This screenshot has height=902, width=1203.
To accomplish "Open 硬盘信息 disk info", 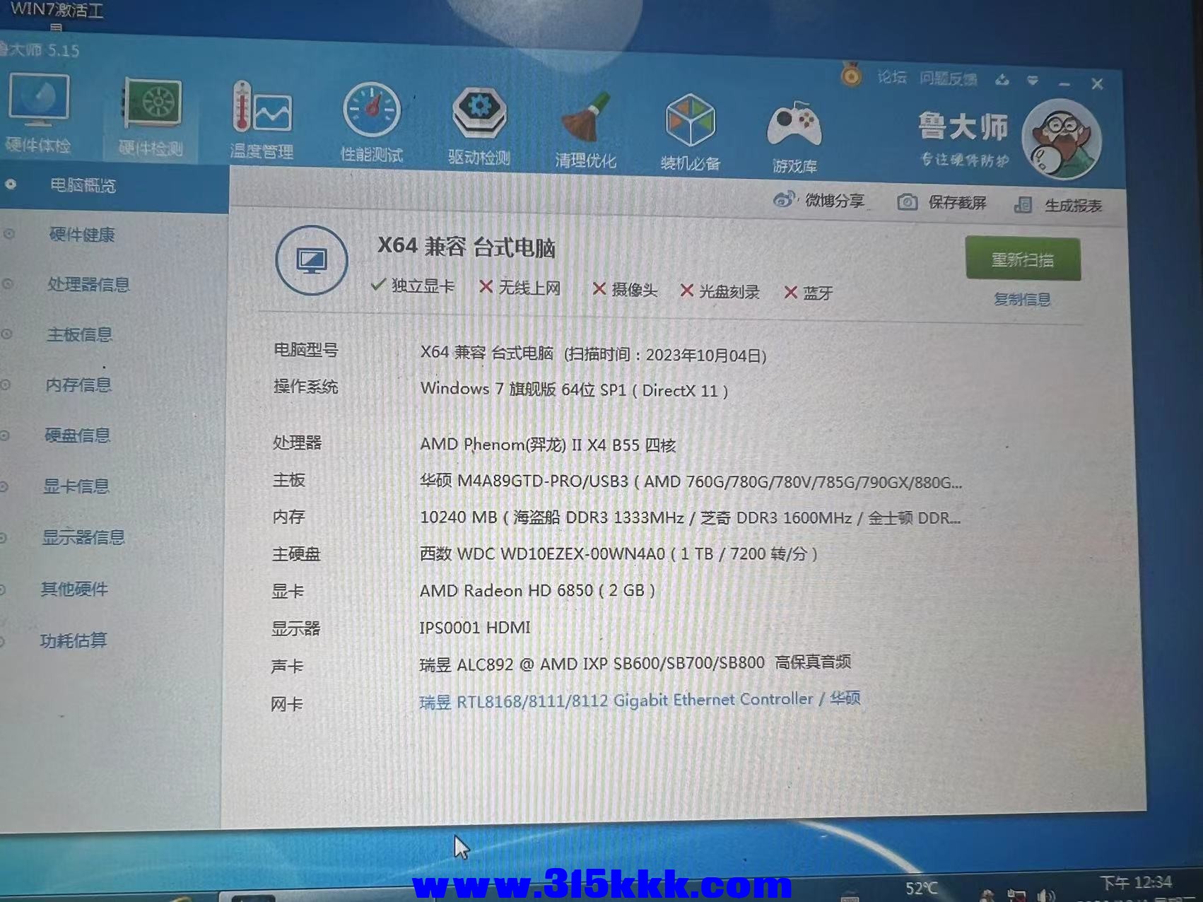I will [78, 435].
